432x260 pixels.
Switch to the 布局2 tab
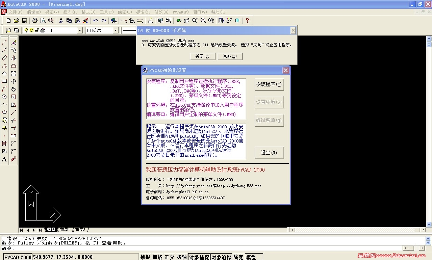pos(80,230)
